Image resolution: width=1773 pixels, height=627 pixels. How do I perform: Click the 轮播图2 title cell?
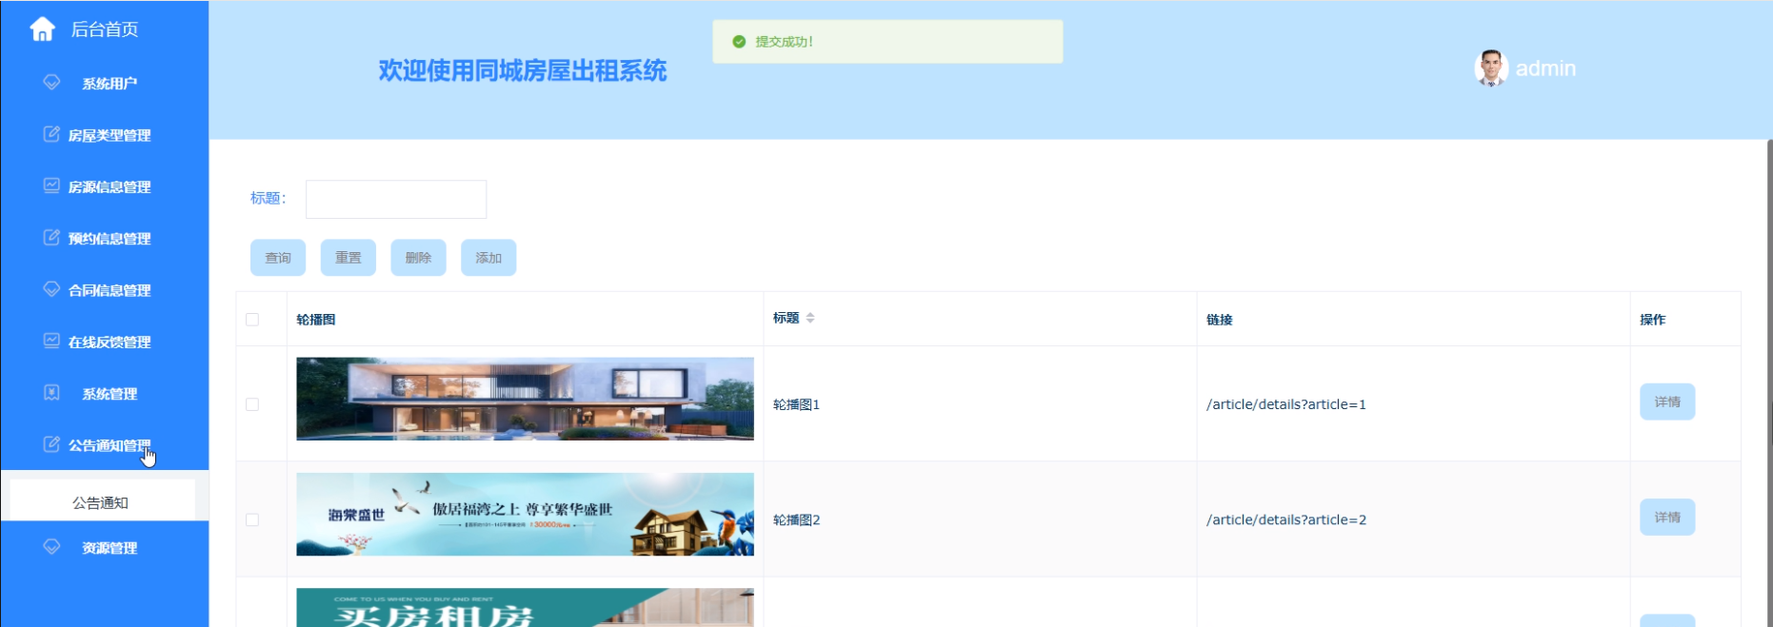pos(796,519)
